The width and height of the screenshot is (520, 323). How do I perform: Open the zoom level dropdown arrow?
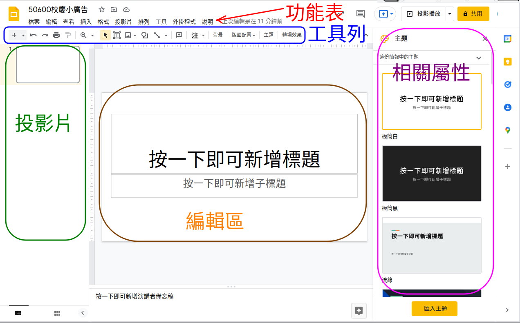[92, 36]
